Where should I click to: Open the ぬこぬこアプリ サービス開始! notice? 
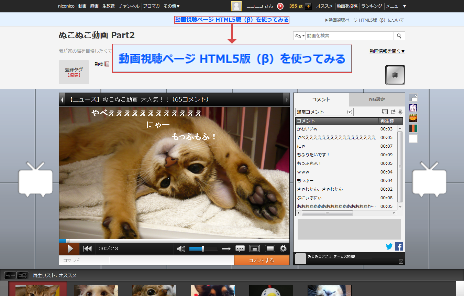[331, 256]
